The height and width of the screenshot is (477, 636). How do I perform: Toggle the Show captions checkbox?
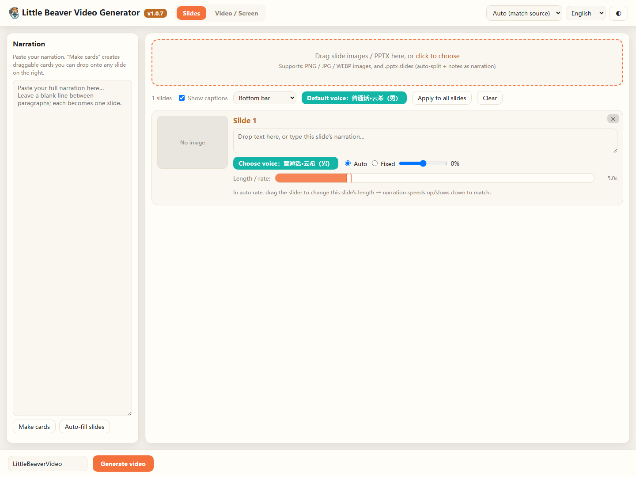click(182, 98)
